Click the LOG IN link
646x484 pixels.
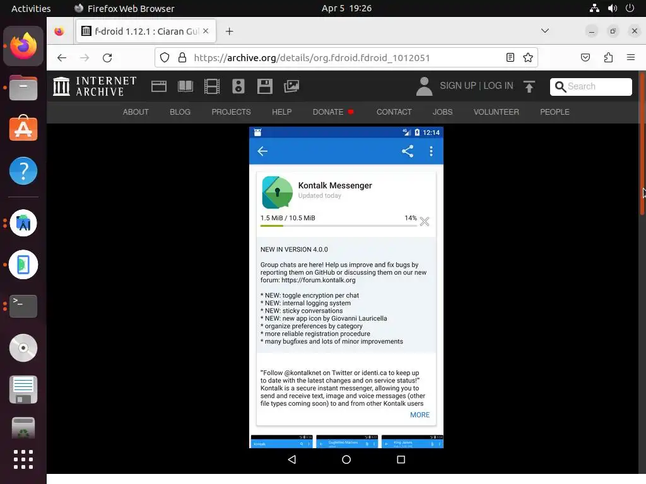[x=498, y=86]
